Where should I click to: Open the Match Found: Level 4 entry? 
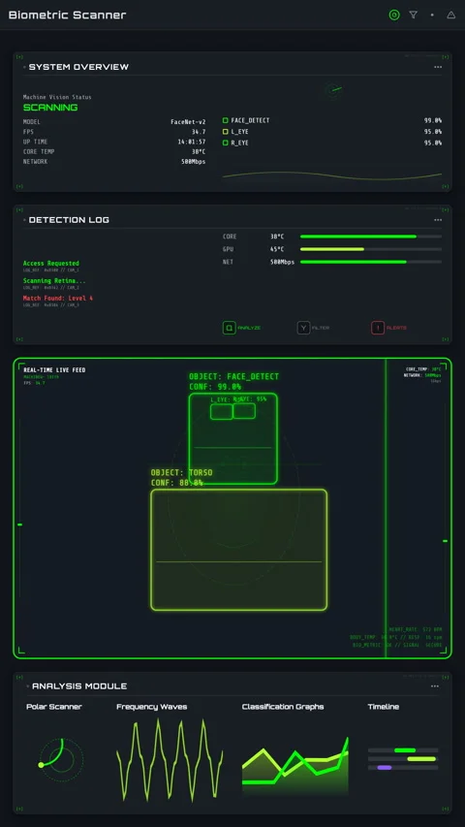coord(58,301)
